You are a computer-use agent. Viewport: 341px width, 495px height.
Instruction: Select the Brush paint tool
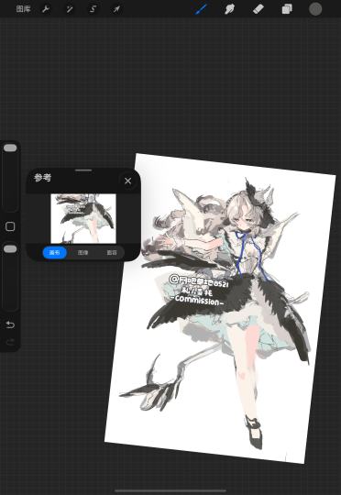coord(201,9)
